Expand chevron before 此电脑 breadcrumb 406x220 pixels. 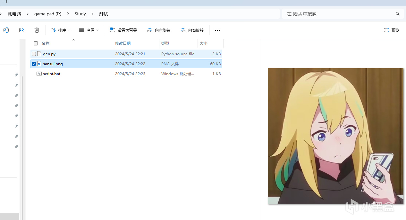[x=1, y=14]
